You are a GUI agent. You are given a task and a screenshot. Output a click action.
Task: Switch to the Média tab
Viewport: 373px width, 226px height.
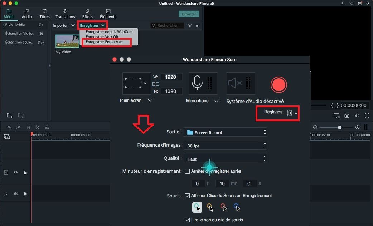[9, 14]
